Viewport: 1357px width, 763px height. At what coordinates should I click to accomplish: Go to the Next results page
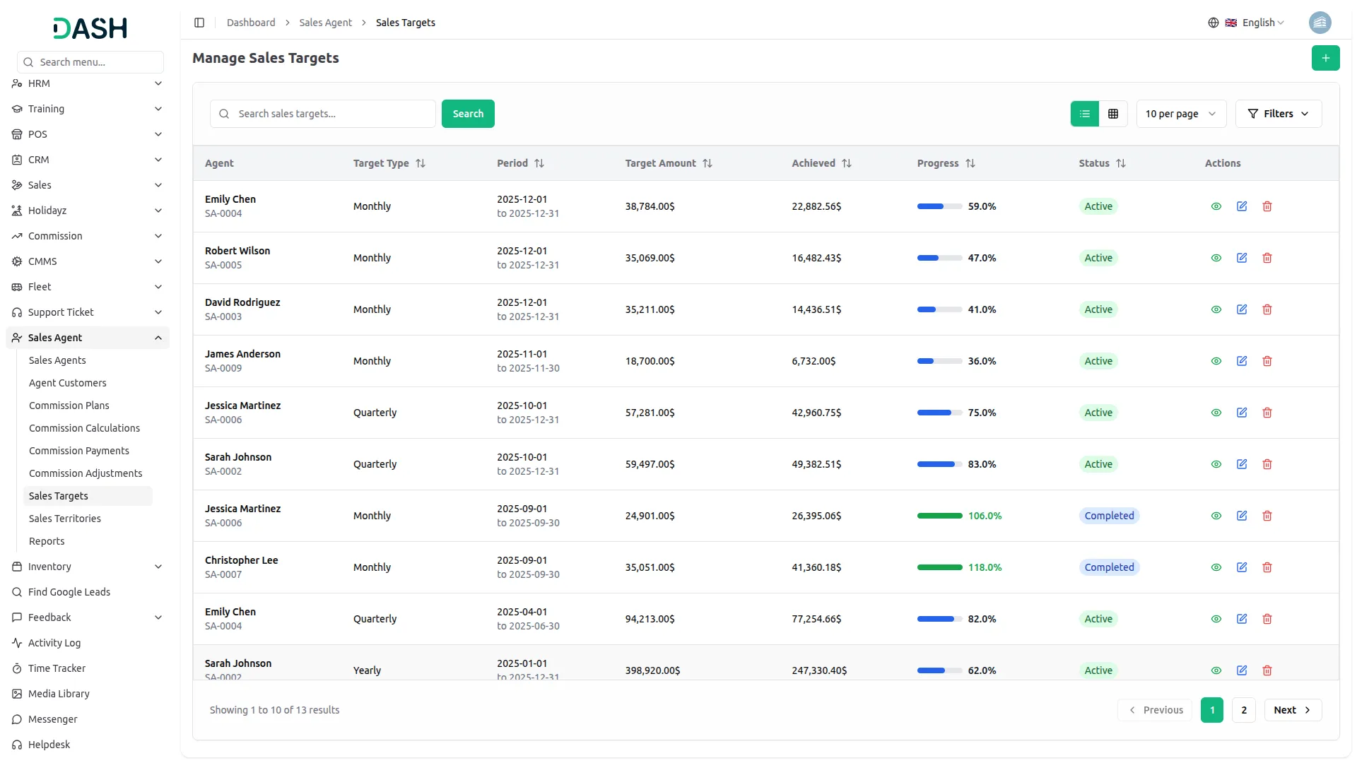(x=1292, y=710)
